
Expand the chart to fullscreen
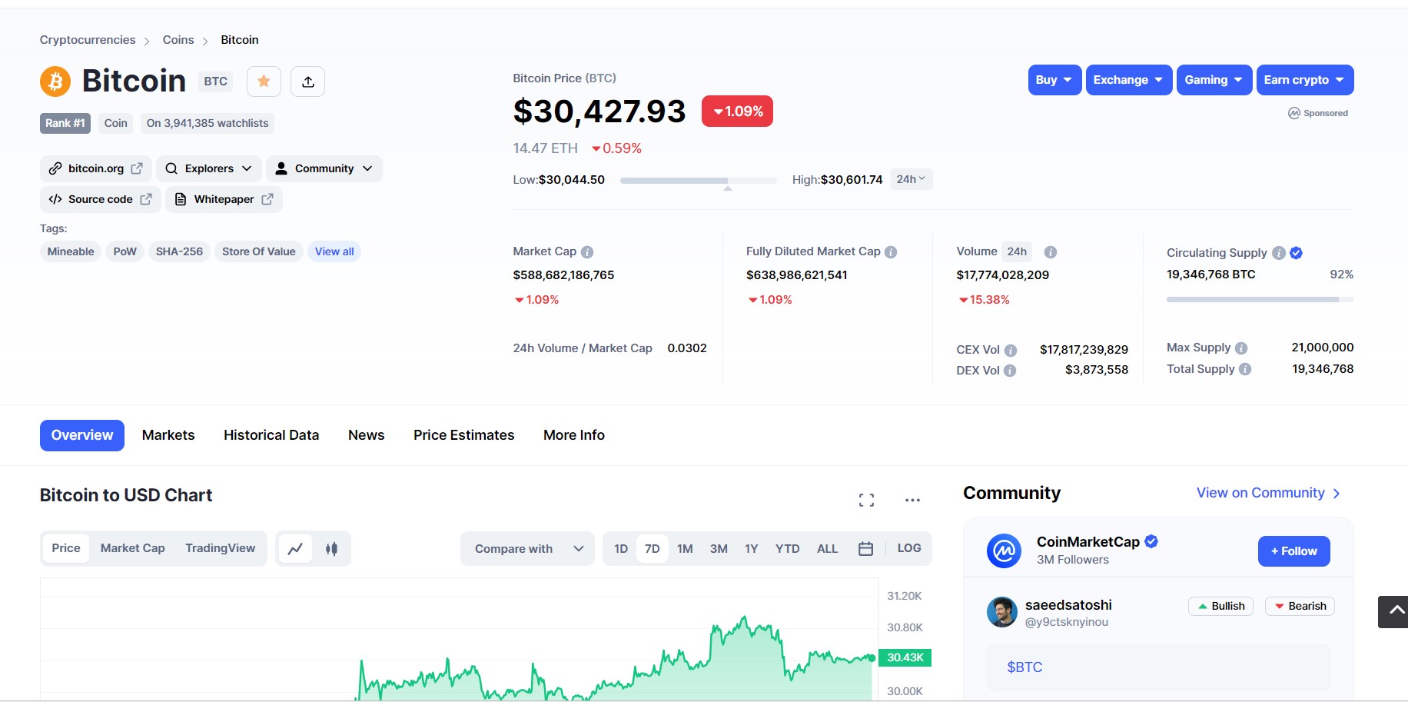click(x=866, y=501)
